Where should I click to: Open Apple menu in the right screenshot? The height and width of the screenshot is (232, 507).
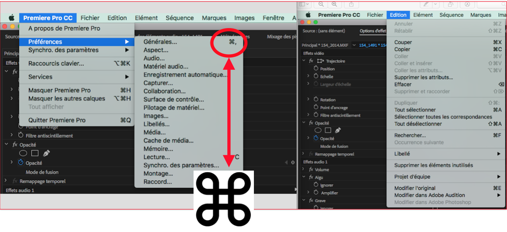click(309, 15)
